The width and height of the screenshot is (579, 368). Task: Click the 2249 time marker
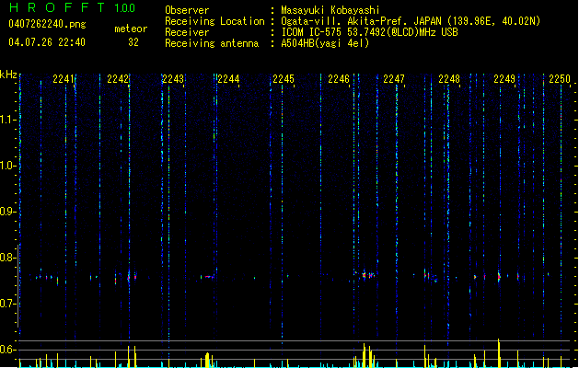[504, 79]
